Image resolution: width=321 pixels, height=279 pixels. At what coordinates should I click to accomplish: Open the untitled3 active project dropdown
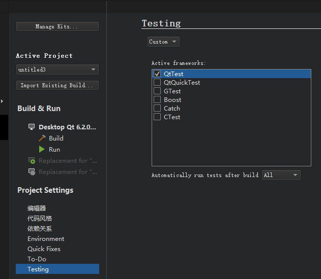tap(57, 69)
